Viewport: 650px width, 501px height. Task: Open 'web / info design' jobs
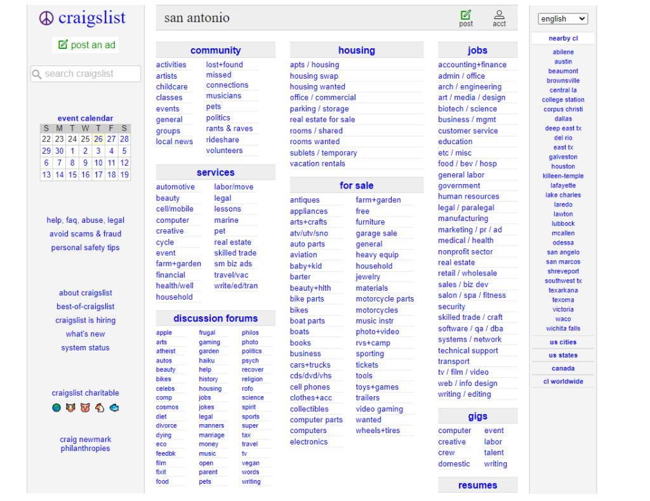tap(468, 384)
